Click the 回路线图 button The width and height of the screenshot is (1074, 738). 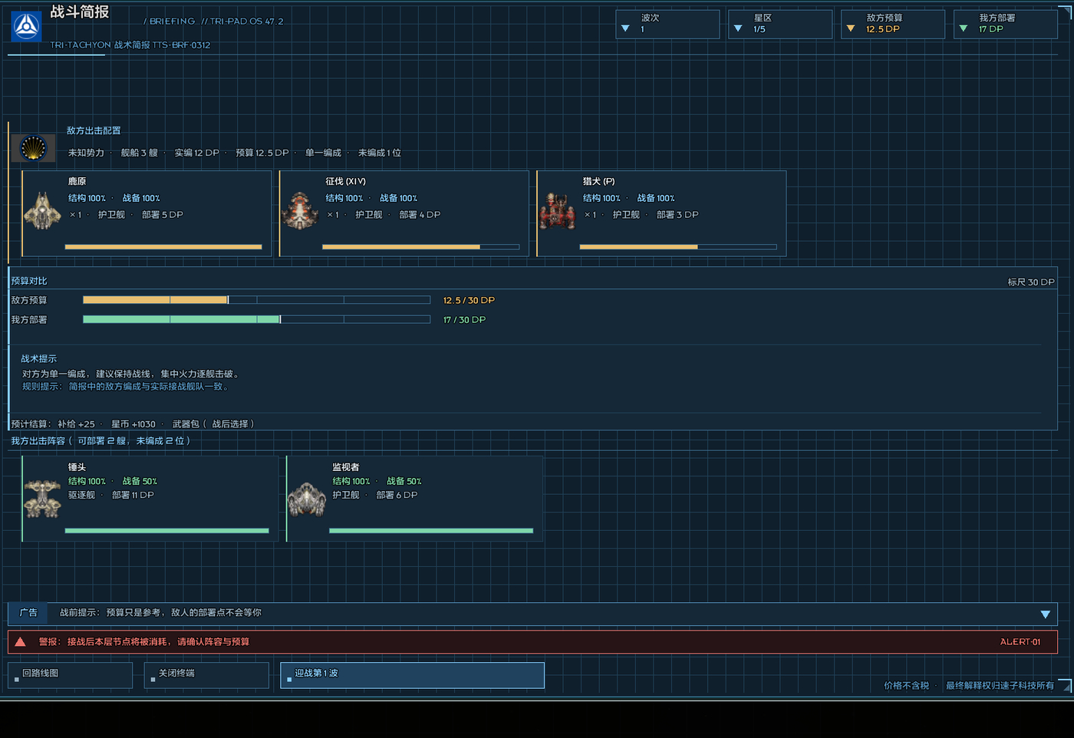[71, 675]
